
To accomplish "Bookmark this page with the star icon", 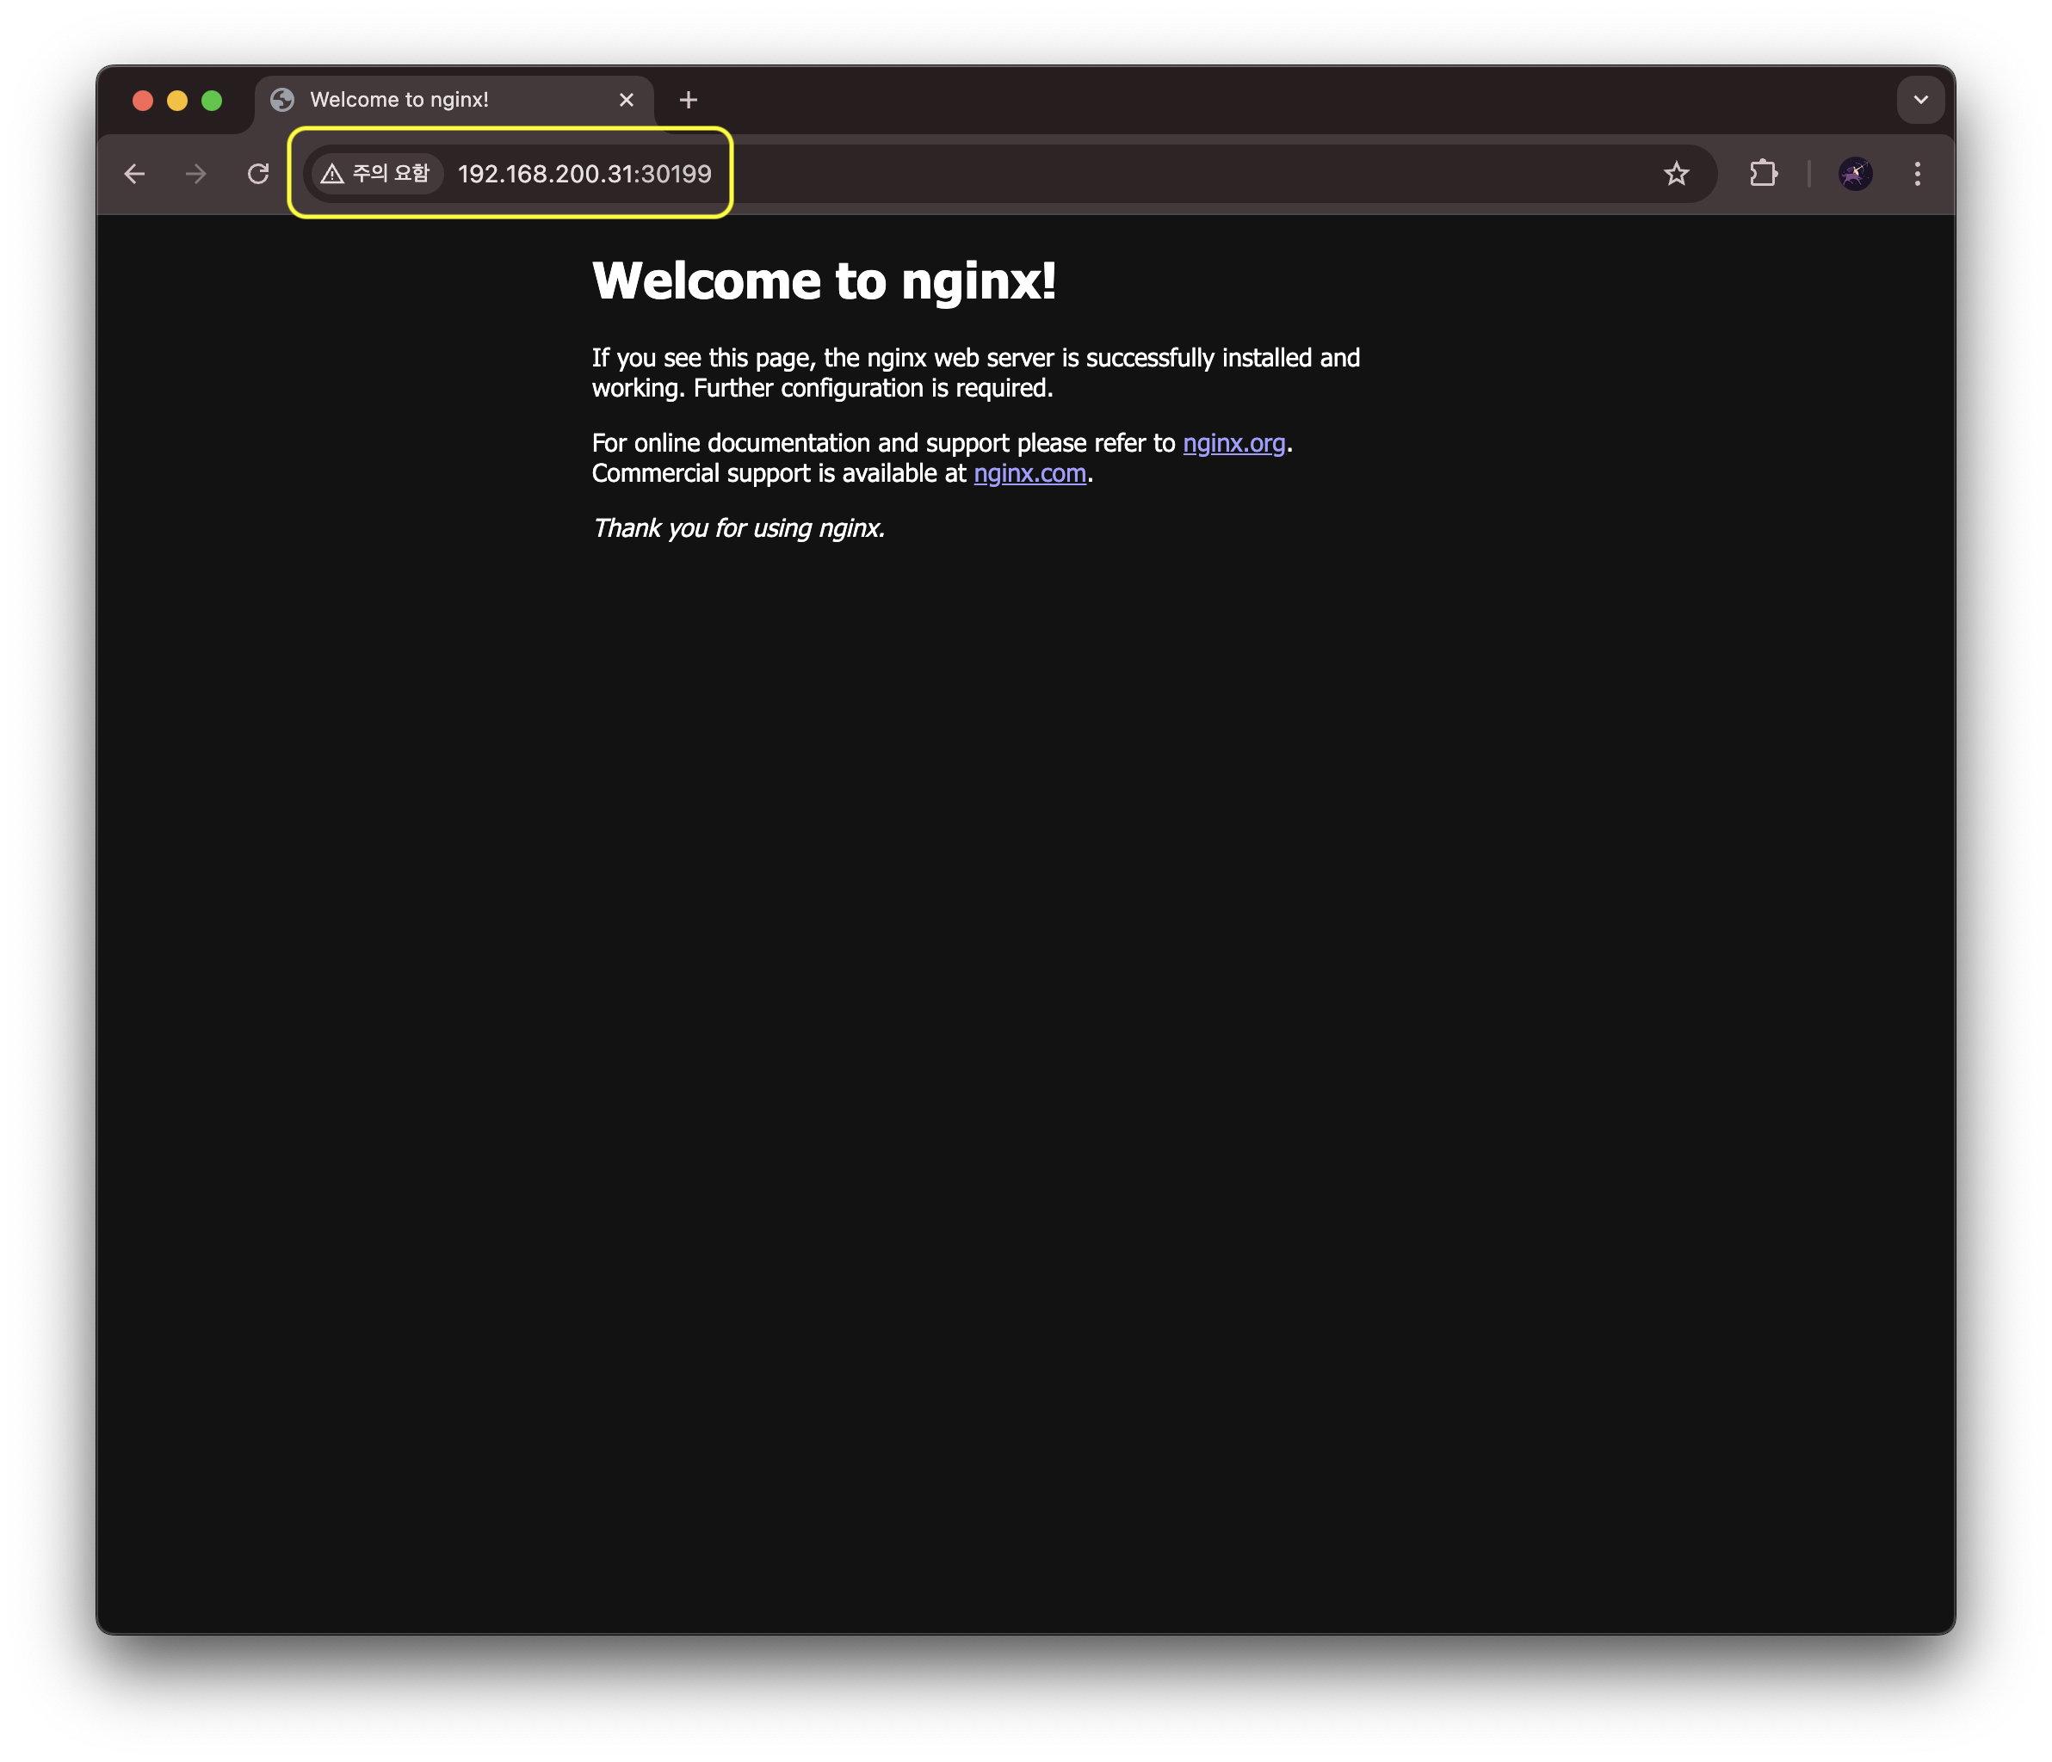I will click(1676, 174).
